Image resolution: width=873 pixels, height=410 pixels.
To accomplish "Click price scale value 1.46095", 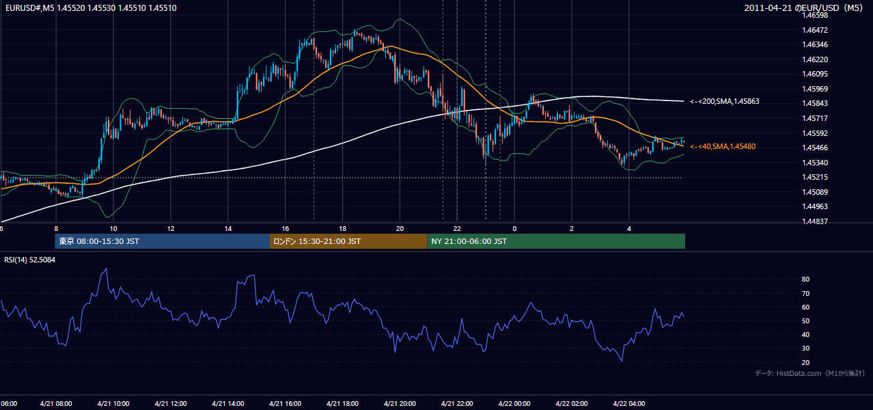I will pos(816,74).
